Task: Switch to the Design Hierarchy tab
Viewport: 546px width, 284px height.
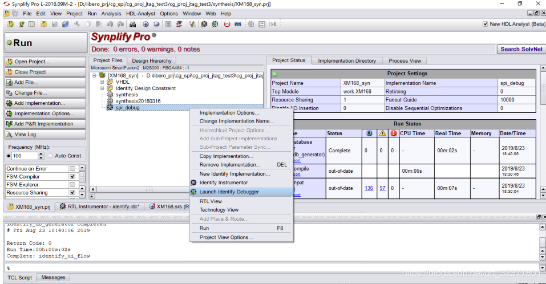Action: (x=151, y=60)
